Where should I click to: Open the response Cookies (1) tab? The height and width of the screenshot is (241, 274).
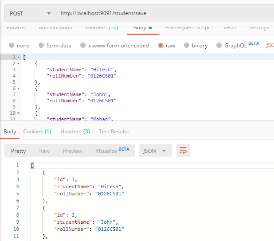pyautogui.click(x=37, y=132)
